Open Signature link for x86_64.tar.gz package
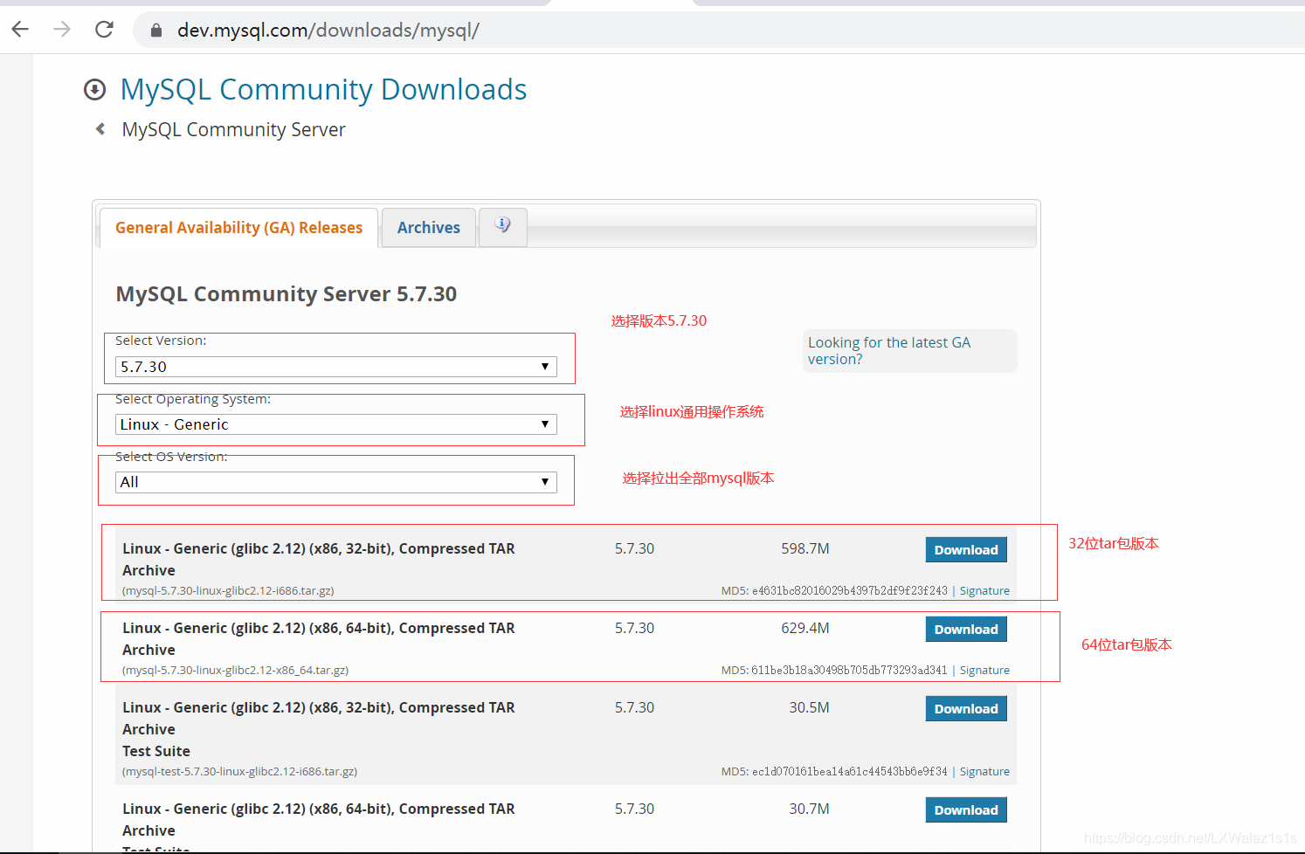Viewport: 1305px width, 854px height. 984,671
